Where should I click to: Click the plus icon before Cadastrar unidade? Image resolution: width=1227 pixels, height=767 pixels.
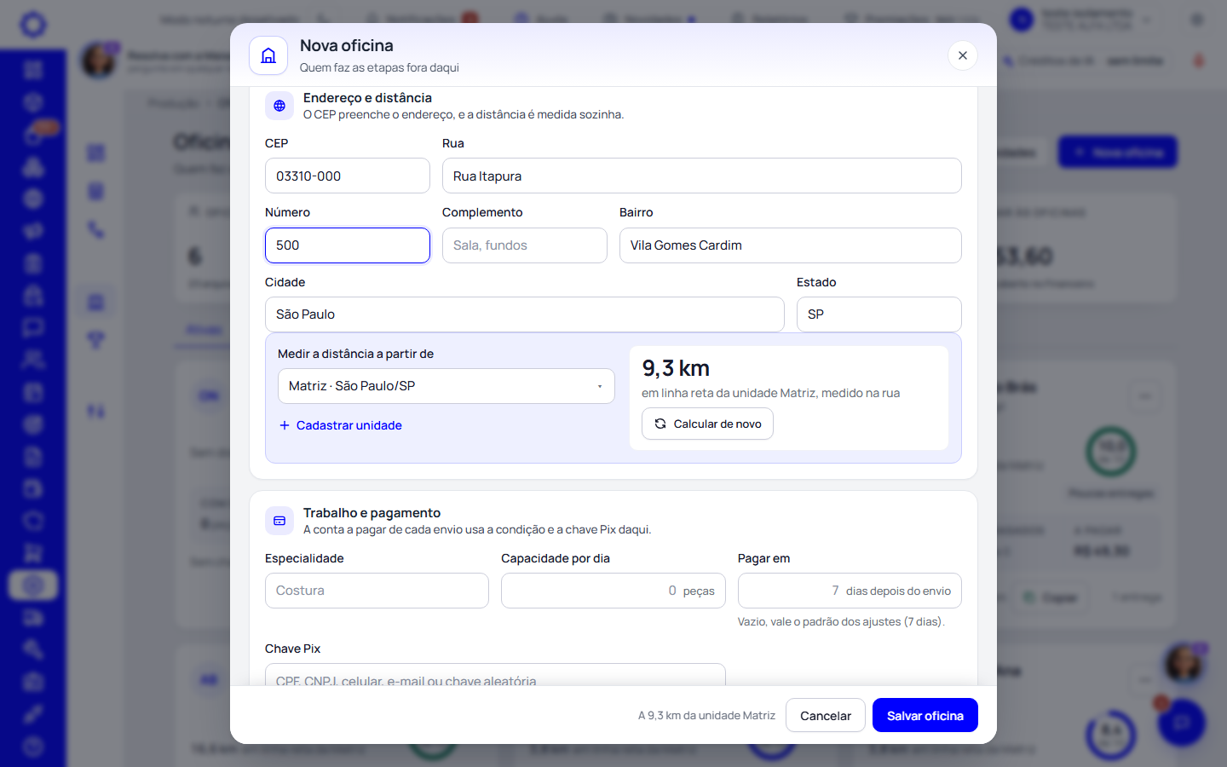point(285,425)
